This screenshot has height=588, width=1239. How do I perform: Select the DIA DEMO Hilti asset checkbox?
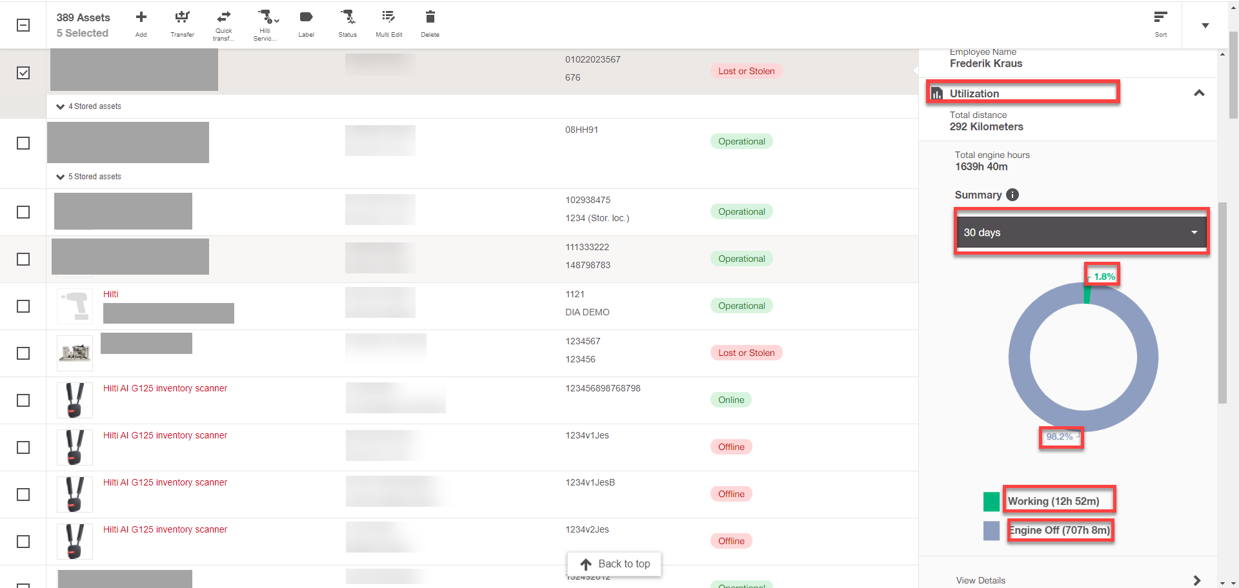(23, 306)
